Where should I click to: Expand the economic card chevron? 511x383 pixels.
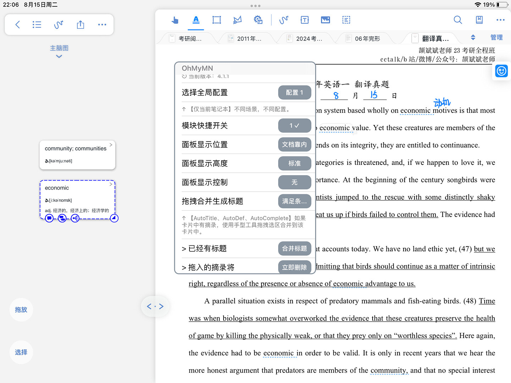[x=111, y=184]
